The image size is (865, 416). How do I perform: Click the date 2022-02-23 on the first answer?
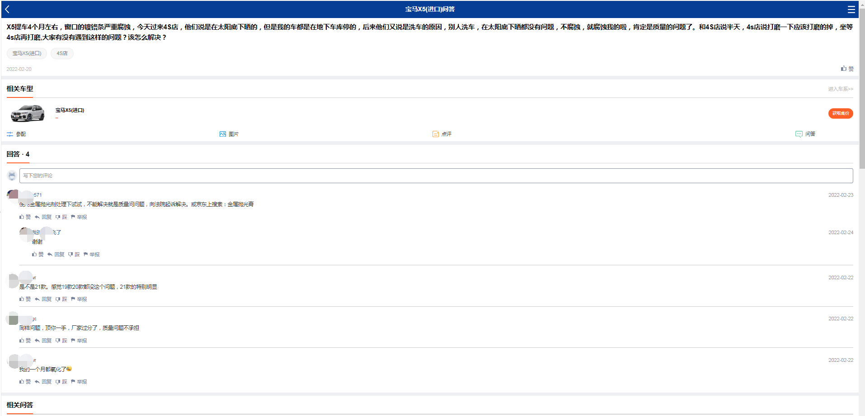[841, 195]
